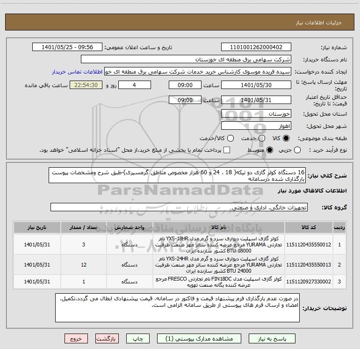Click the چاپ print button
The height and width of the screenshot is (349, 360).
(138, 339)
